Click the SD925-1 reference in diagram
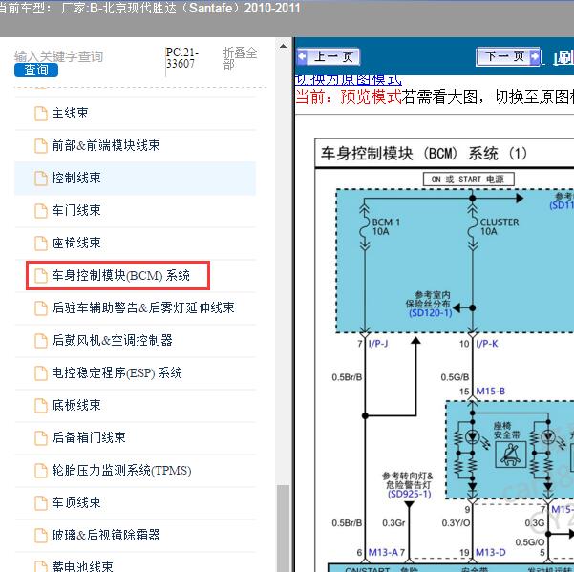 pyautogui.click(x=410, y=494)
